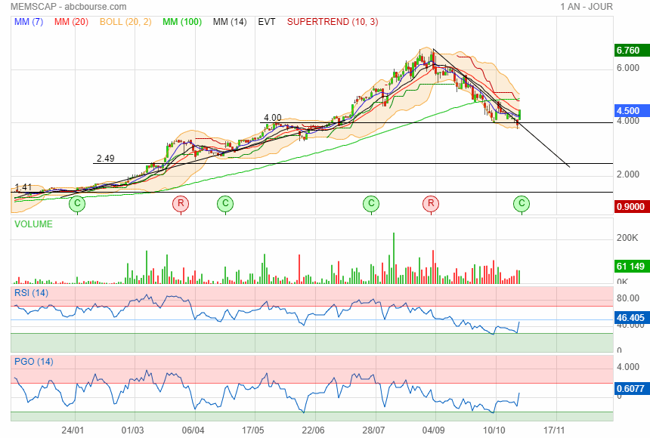Click the green C event marker near 28/07
Image resolution: width=650 pixels, height=438 pixels.
(x=371, y=203)
